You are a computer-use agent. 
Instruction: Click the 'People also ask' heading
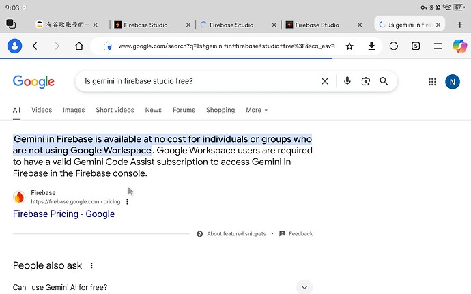tap(48, 265)
